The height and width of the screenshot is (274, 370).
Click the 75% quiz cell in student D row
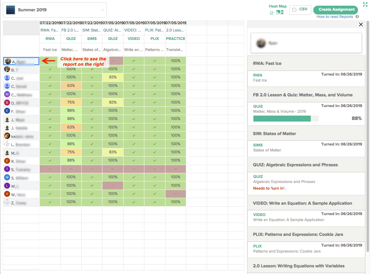71,102
